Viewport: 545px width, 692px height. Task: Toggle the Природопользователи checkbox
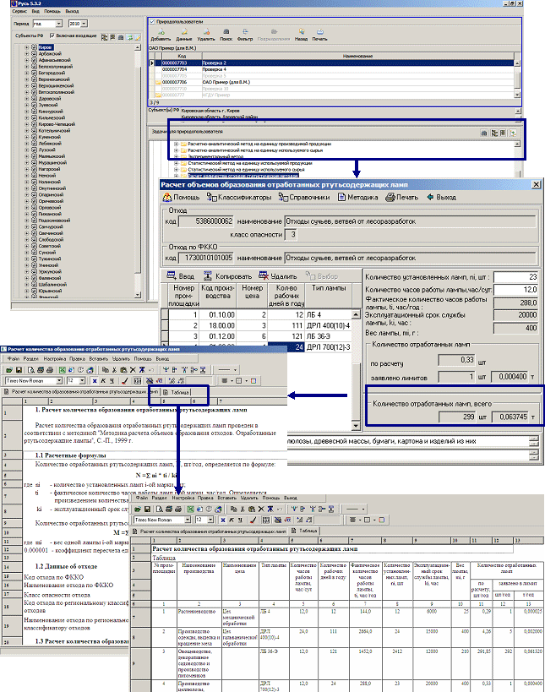tap(150, 19)
